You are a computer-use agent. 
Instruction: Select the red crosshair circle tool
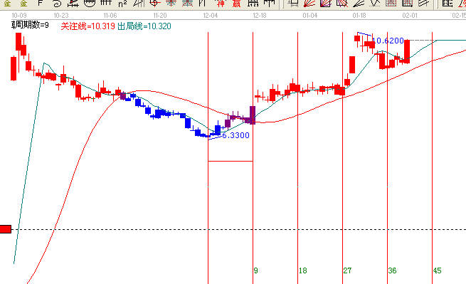tap(155, 4)
